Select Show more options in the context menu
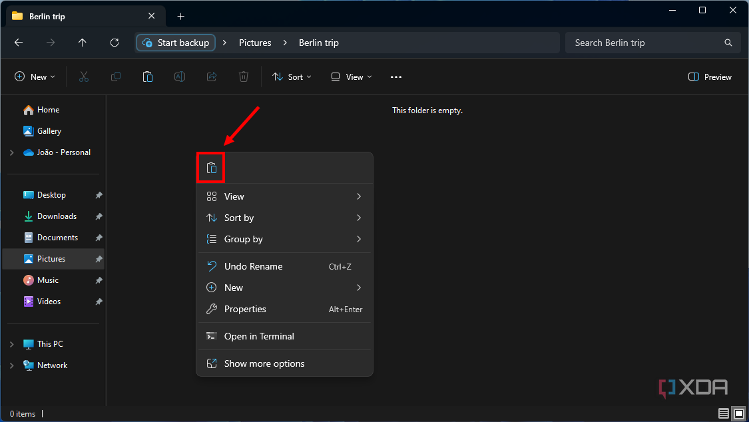The width and height of the screenshot is (749, 422). coord(264,363)
